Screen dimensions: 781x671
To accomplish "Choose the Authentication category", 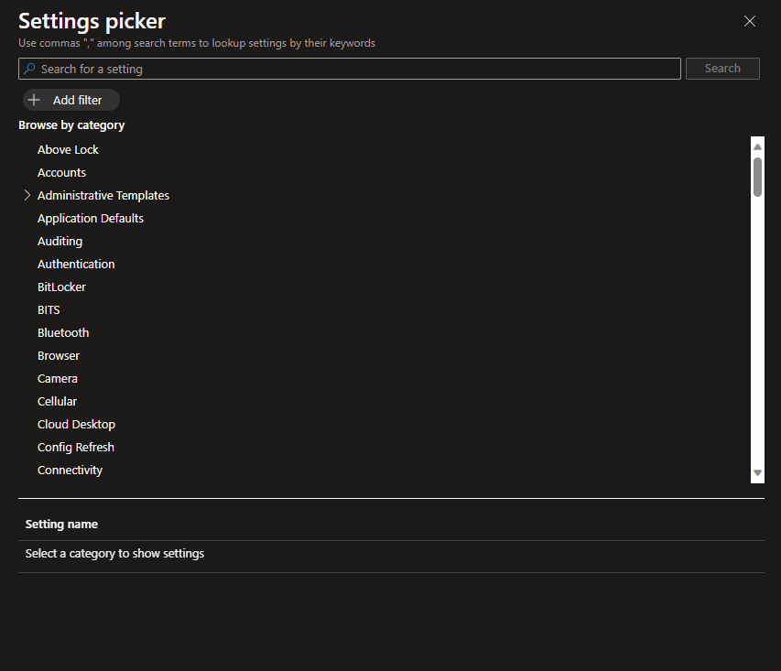I will click(x=76, y=264).
